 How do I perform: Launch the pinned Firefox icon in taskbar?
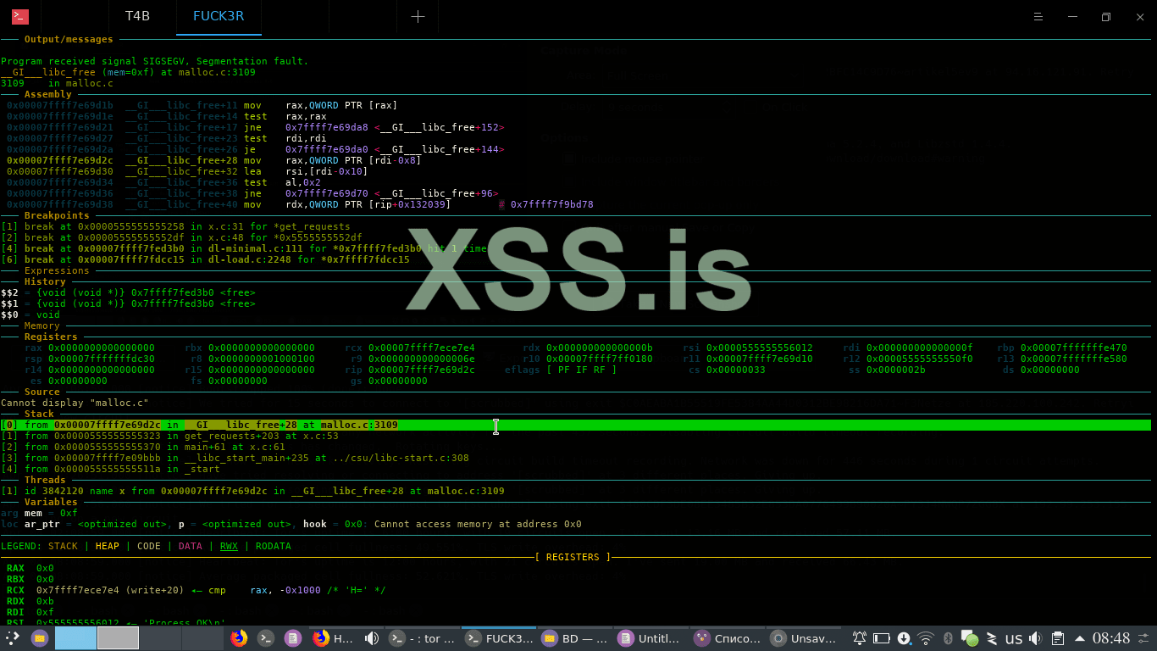click(x=239, y=638)
